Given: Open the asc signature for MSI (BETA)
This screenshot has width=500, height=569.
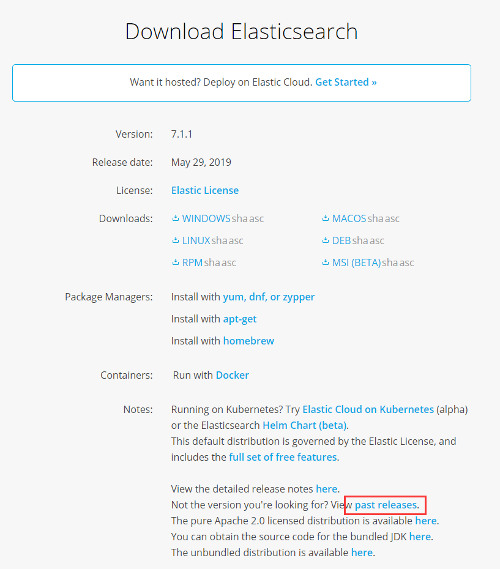Looking at the screenshot, I should (407, 263).
